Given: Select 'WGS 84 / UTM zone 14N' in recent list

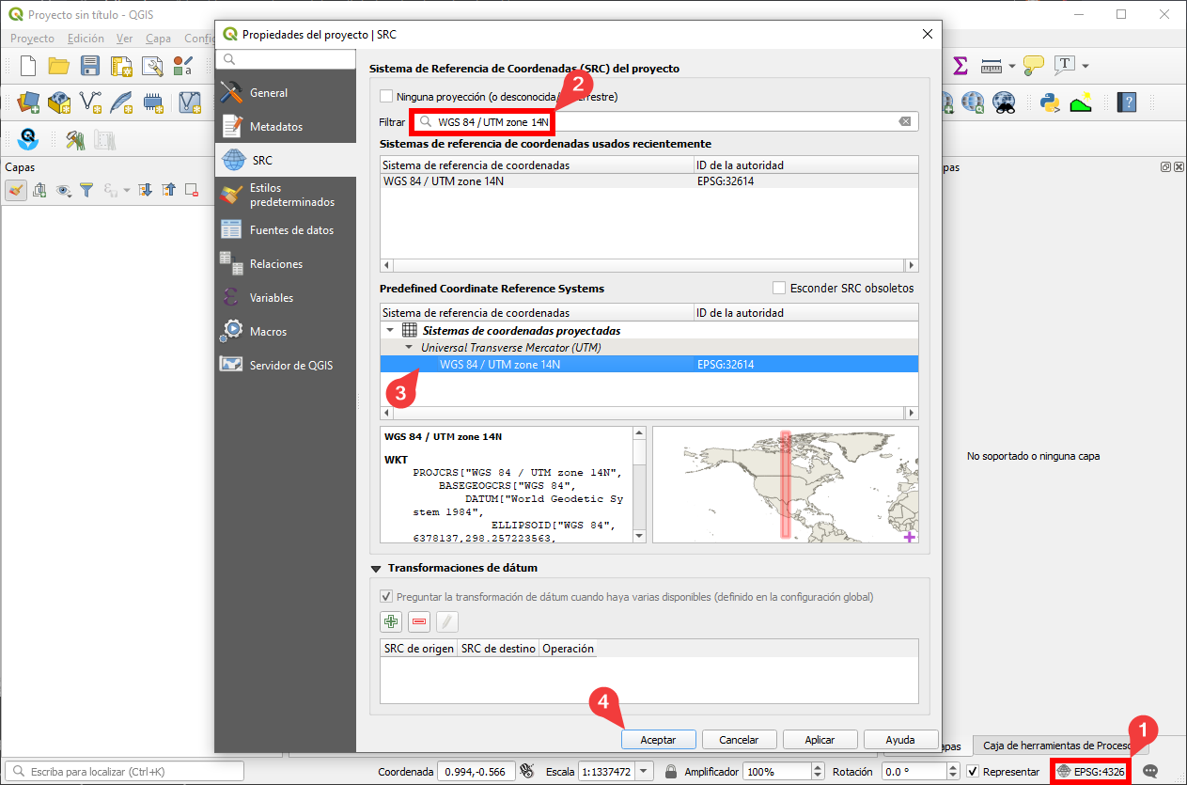Looking at the screenshot, I should pyautogui.click(x=444, y=181).
